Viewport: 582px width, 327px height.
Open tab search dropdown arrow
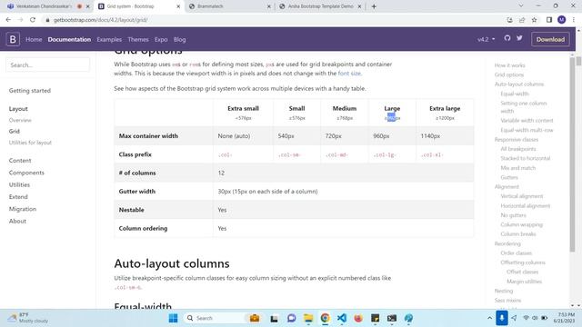(521, 6)
